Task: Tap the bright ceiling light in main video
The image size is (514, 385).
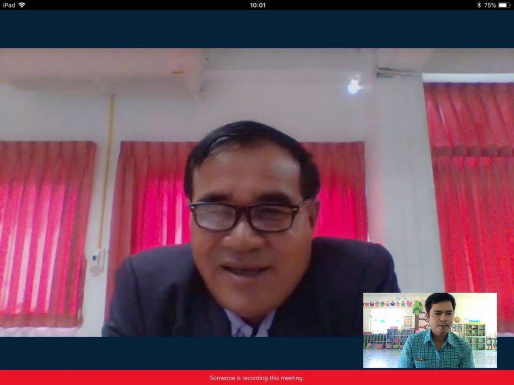Action: [x=354, y=86]
